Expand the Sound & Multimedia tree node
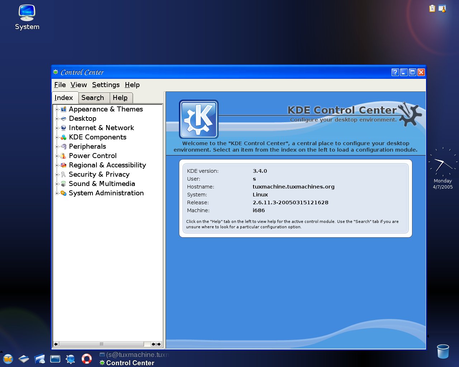Viewport: 459px width, 367px height. pos(57,184)
